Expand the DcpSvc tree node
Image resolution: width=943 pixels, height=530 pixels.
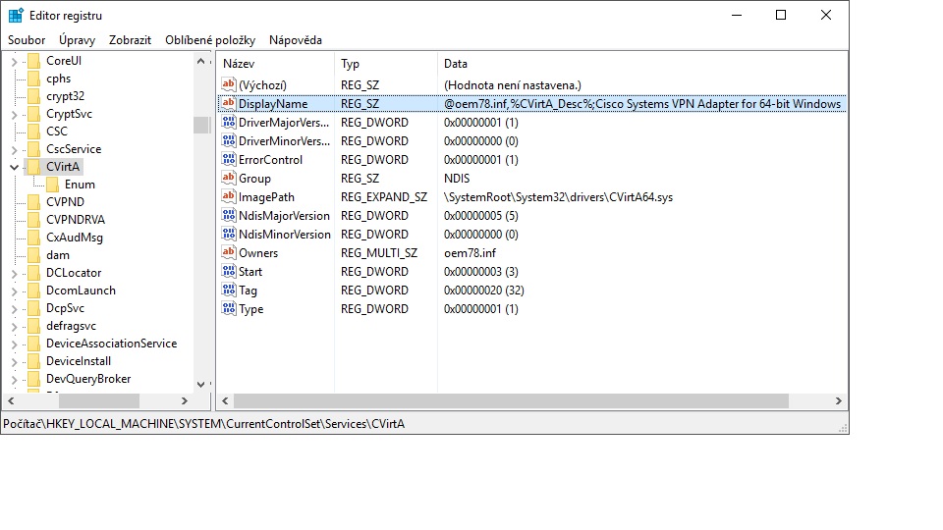pos(14,309)
